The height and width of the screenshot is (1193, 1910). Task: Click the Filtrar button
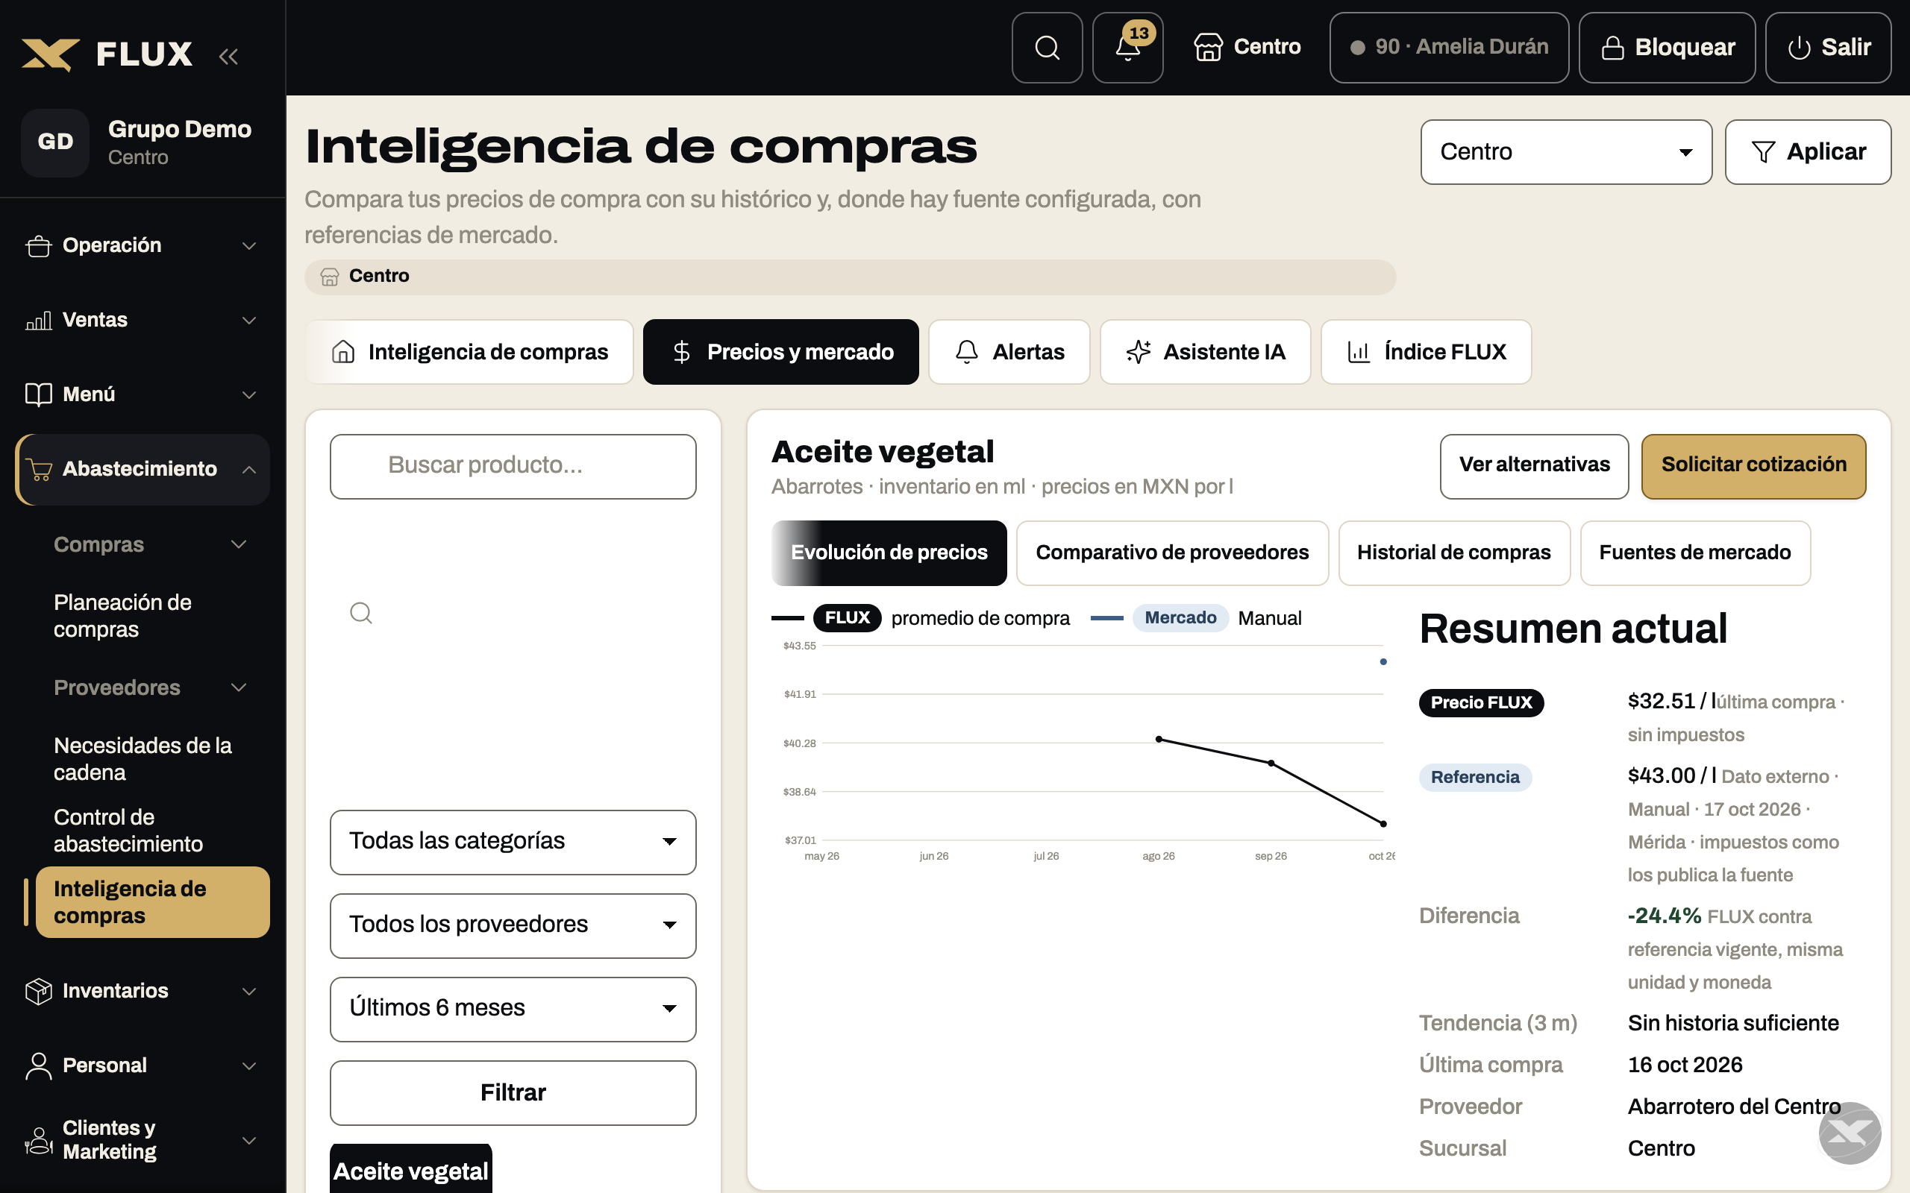pyautogui.click(x=513, y=1092)
